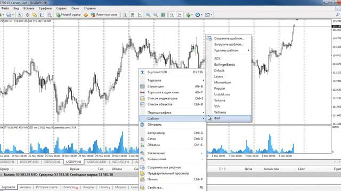341x191 pixels.
Task: Switch to the USDCAD,M30 chart tab
Action: [x=96, y=162]
